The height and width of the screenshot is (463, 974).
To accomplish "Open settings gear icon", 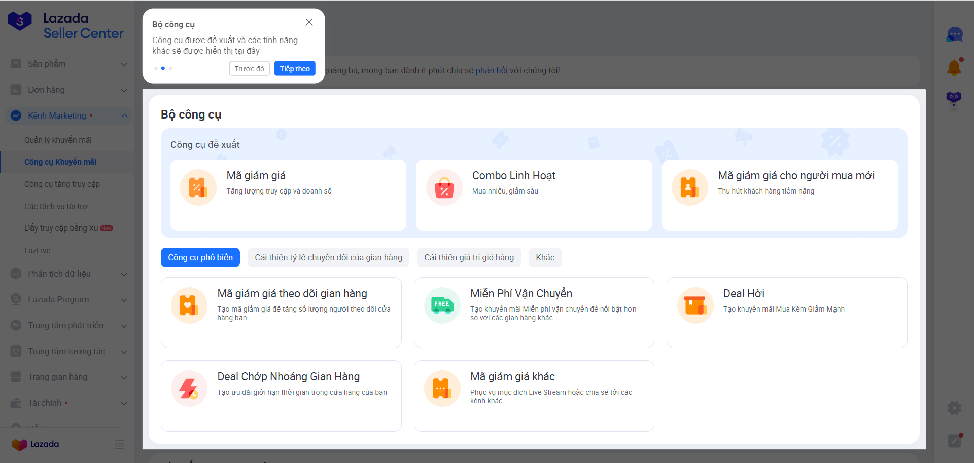I will click(954, 408).
